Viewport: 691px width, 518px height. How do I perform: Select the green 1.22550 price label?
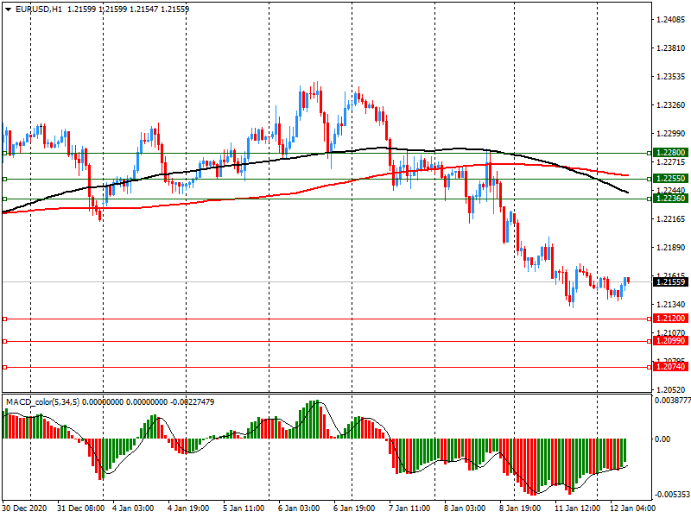coord(670,179)
